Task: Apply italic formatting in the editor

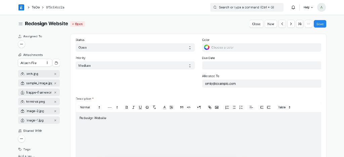Action: [133, 107]
